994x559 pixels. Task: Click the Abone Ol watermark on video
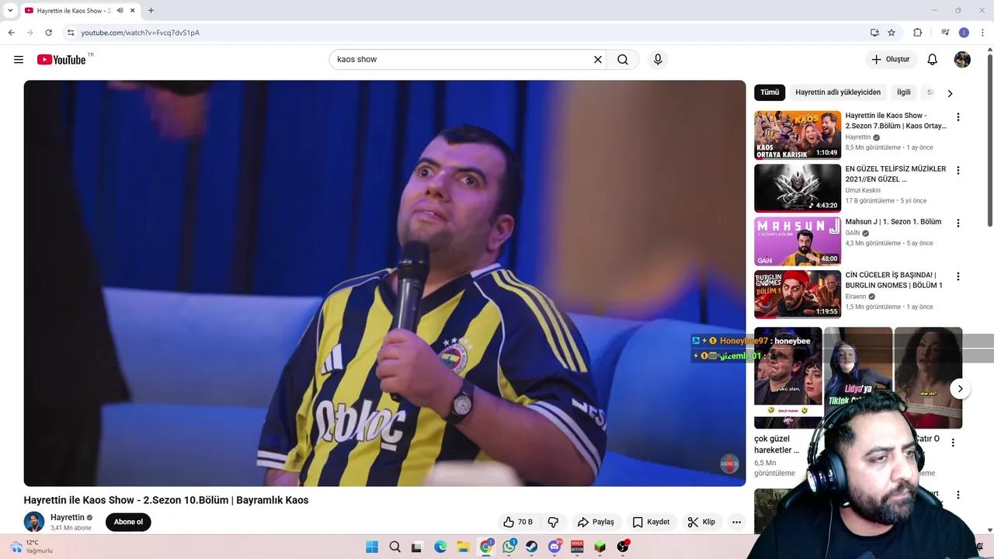(x=728, y=464)
